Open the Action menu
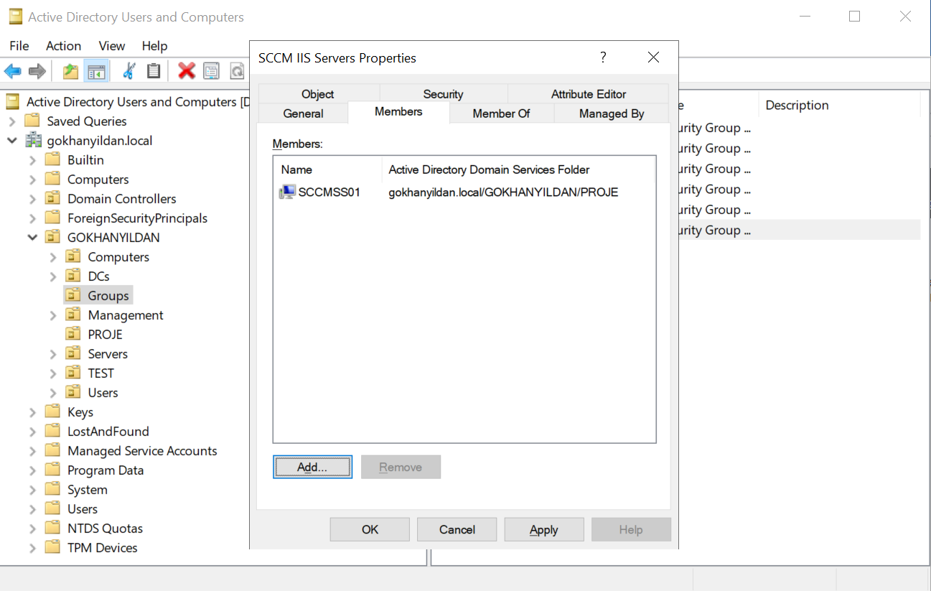931x591 pixels. click(63, 46)
